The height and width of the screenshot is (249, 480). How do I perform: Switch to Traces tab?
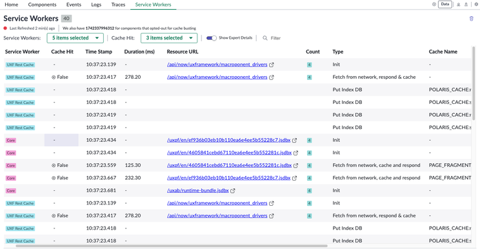point(118,5)
